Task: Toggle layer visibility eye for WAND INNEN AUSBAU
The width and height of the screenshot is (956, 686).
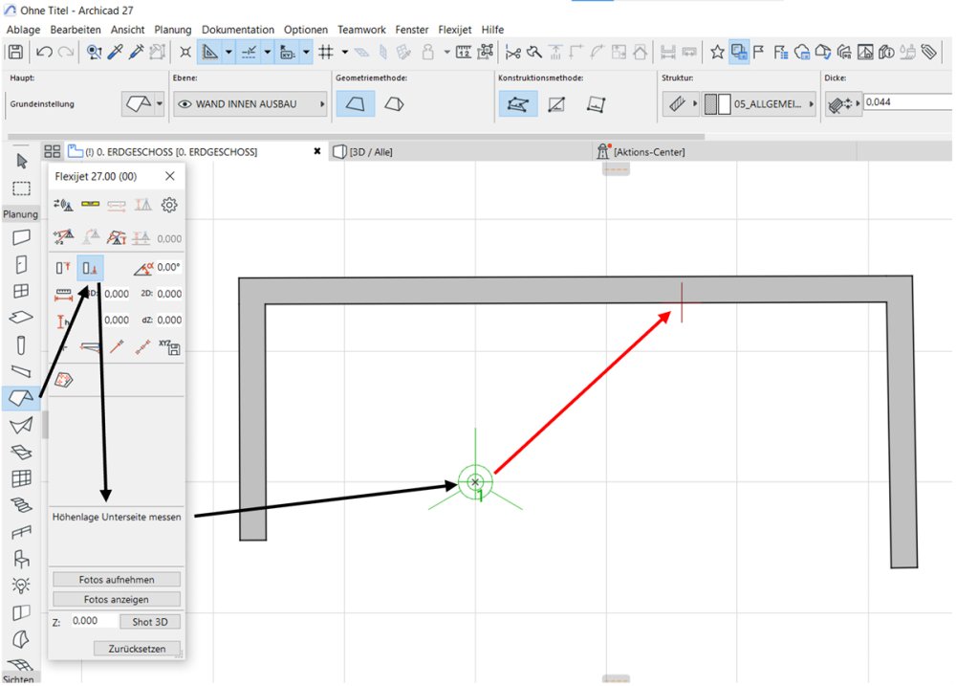Action: [185, 103]
